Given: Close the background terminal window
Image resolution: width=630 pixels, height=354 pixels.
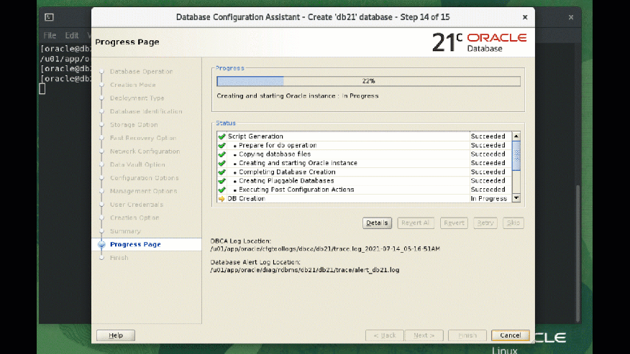Looking at the screenshot, I should click(x=571, y=17).
